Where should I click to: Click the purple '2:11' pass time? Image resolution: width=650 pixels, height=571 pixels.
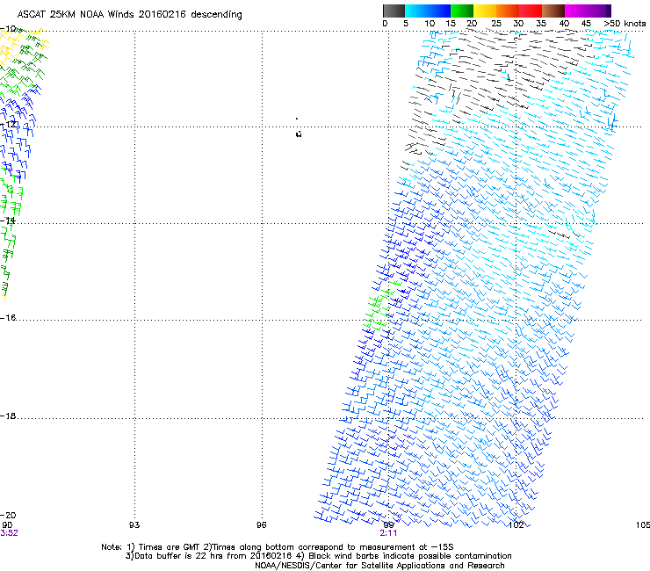tap(388, 533)
